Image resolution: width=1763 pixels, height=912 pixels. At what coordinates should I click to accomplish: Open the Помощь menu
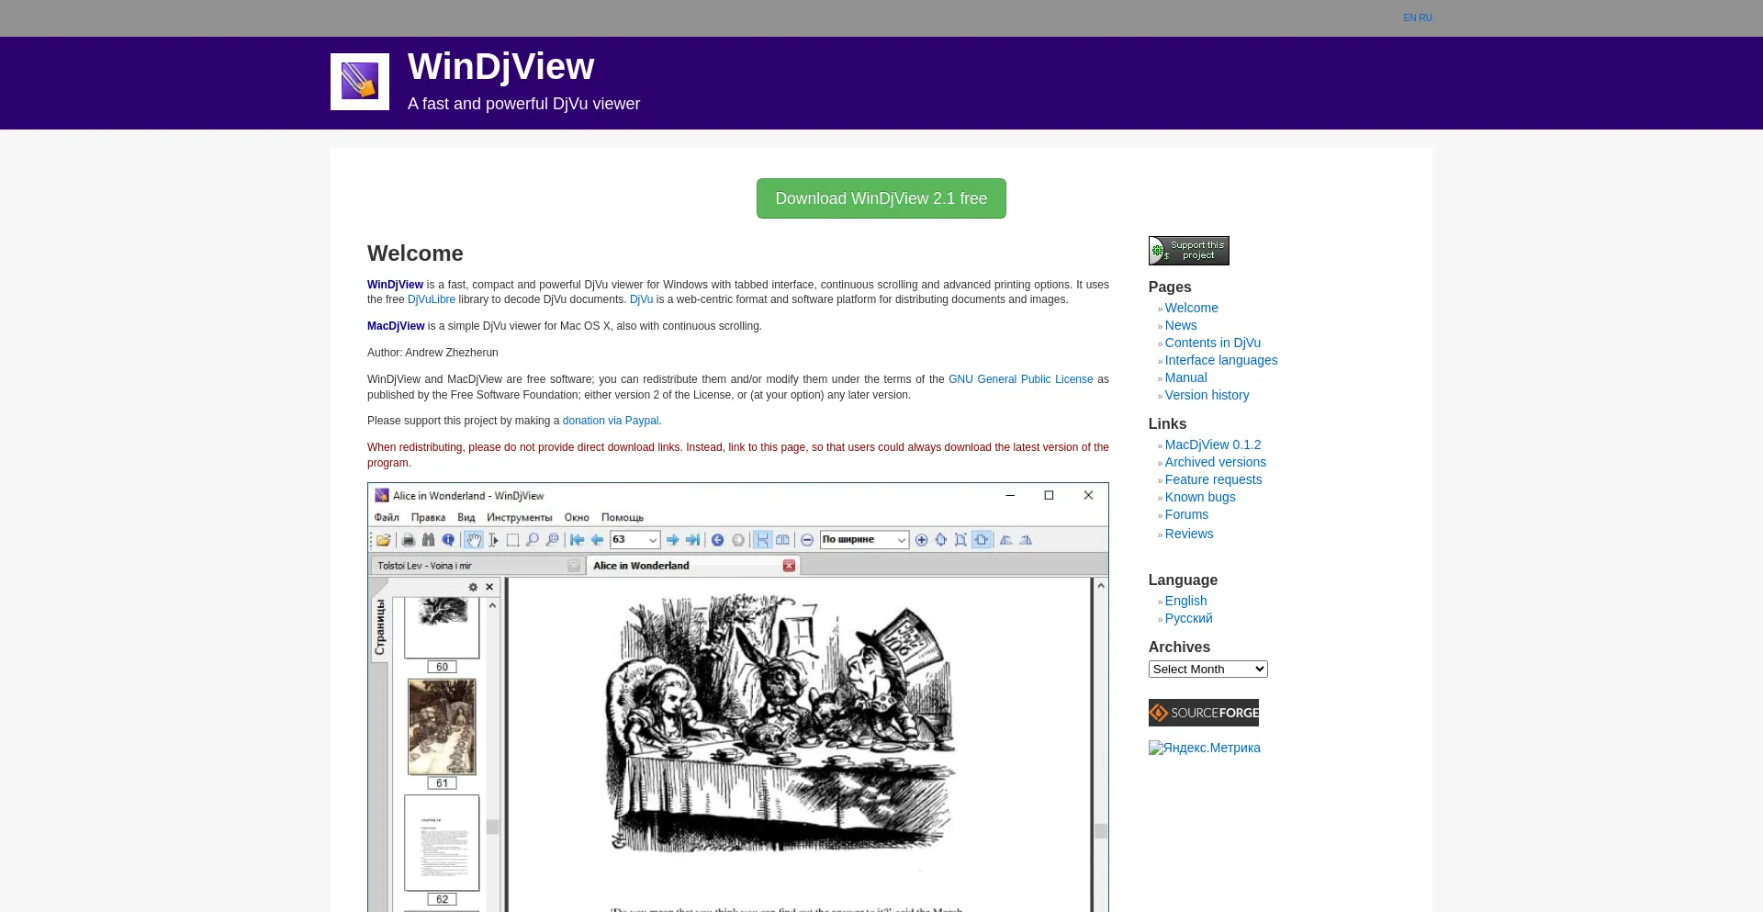(x=623, y=517)
